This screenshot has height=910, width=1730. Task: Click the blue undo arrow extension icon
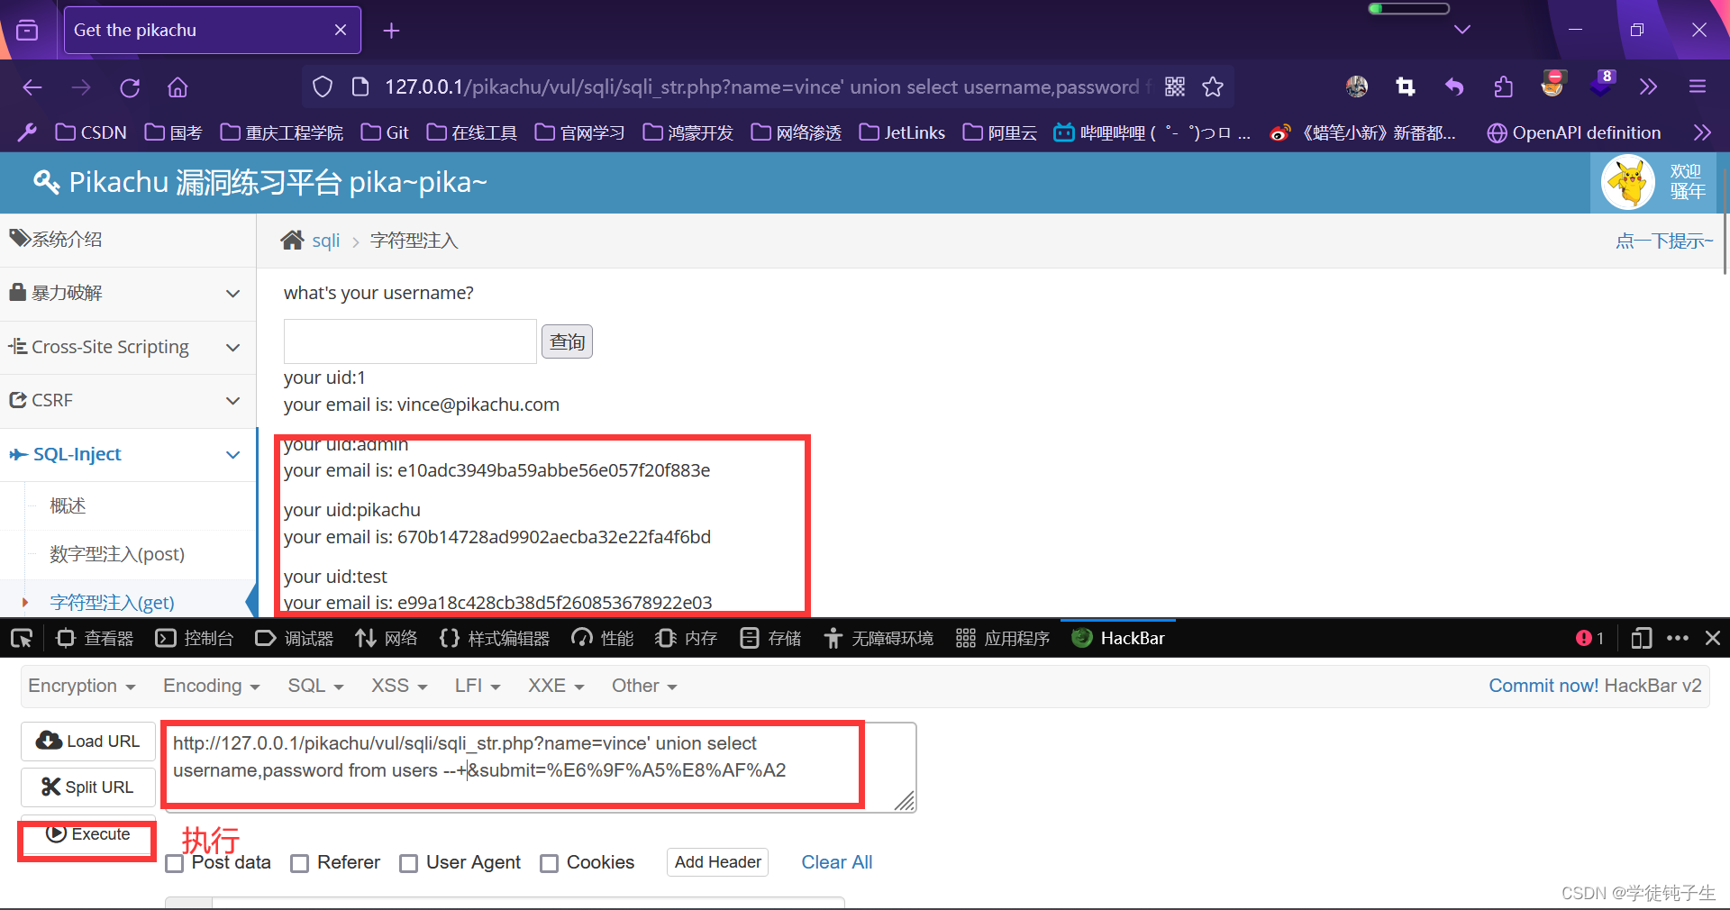tap(1454, 86)
